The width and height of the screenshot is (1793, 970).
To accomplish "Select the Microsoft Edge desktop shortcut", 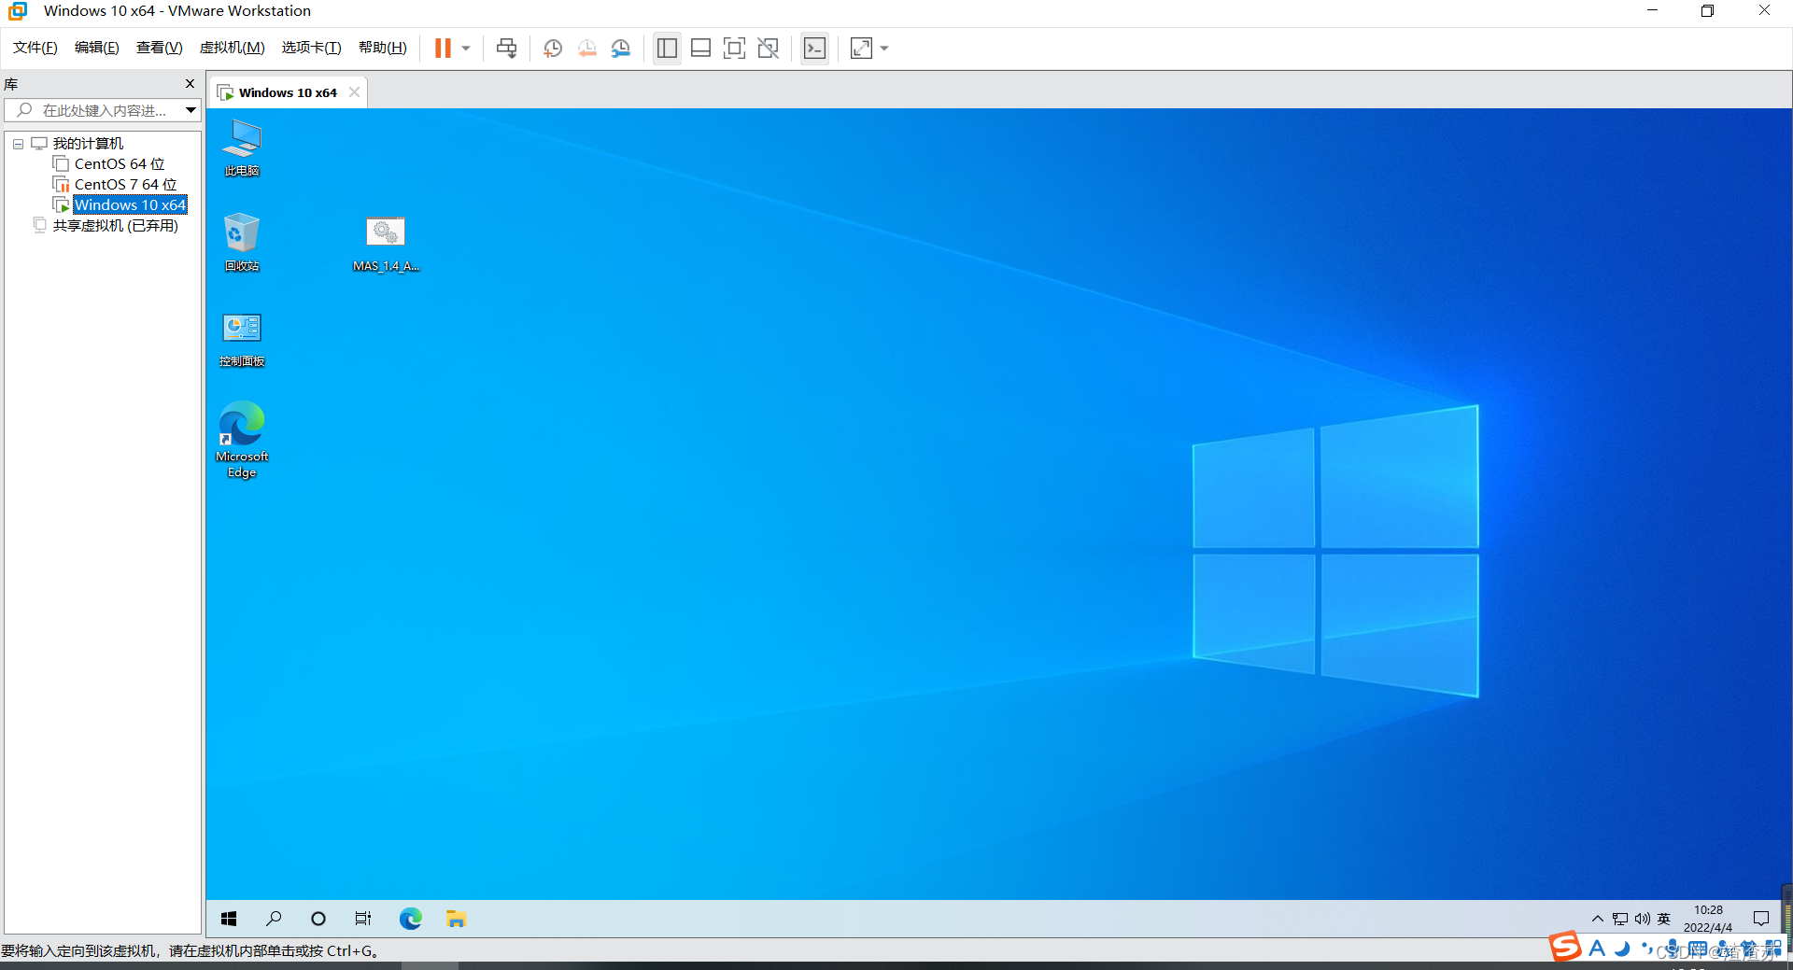I will pos(242,440).
